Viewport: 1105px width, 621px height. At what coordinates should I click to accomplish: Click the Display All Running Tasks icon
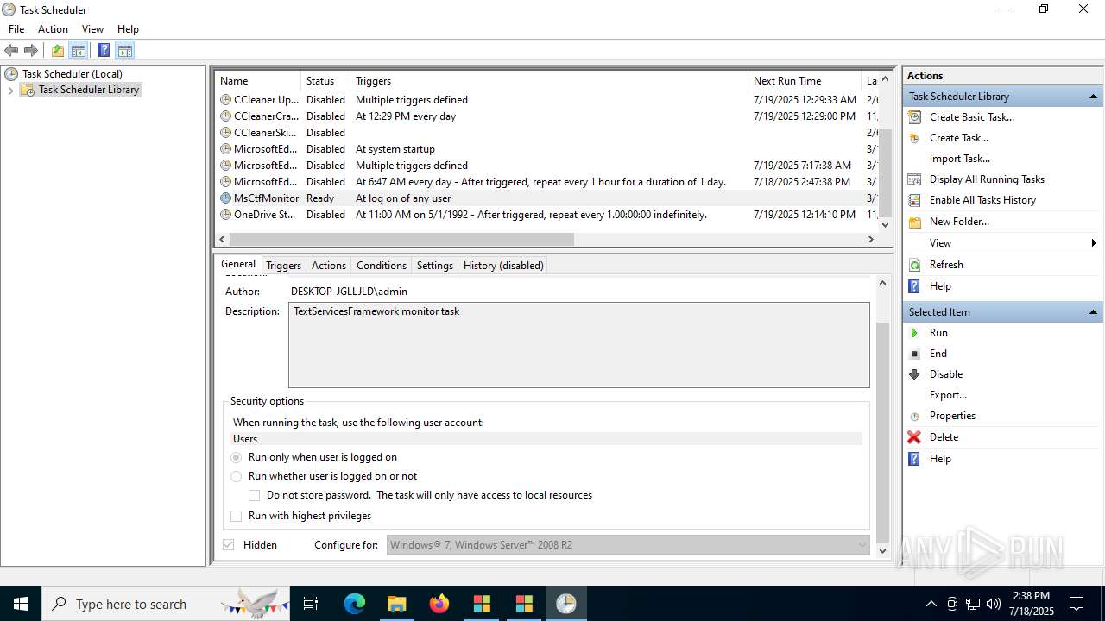pyautogui.click(x=915, y=179)
